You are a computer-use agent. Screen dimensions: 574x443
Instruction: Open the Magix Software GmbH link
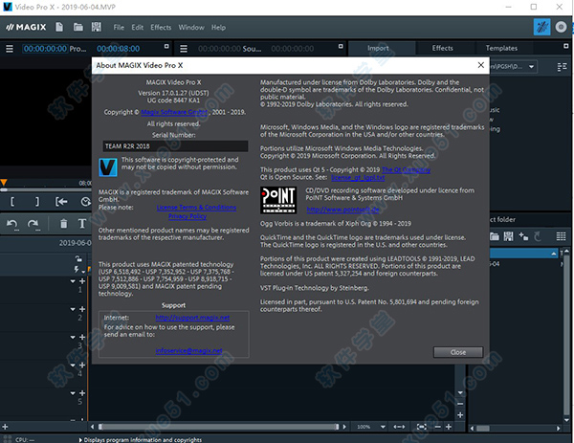[x=174, y=112]
